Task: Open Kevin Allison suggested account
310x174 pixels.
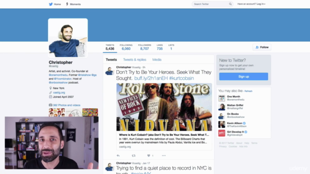Action: coord(234,123)
